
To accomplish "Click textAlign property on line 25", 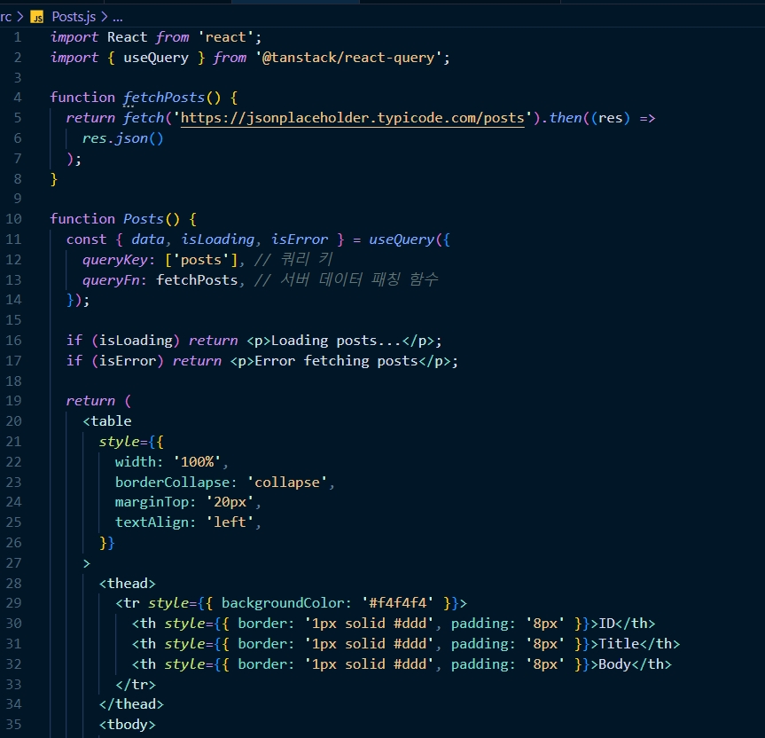I will pos(152,522).
